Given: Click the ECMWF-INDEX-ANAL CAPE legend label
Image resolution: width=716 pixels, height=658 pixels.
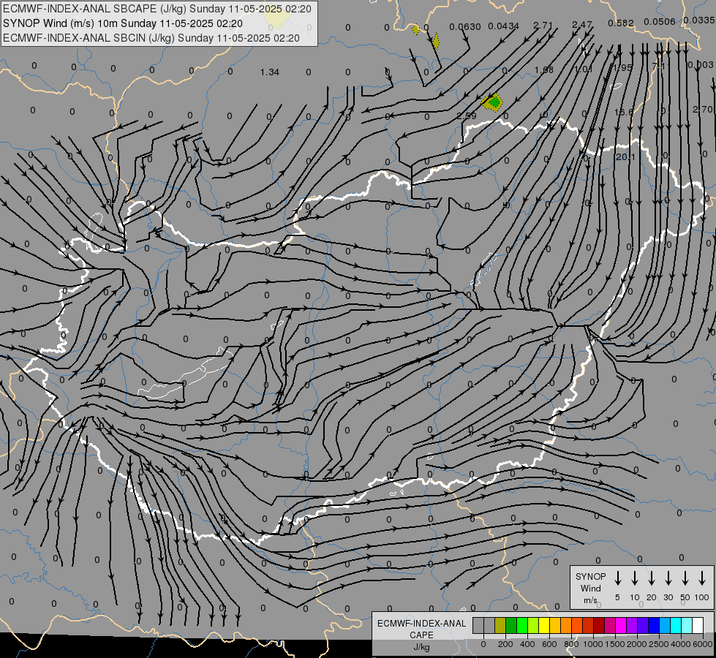Looking at the screenshot, I should coord(421,635).
